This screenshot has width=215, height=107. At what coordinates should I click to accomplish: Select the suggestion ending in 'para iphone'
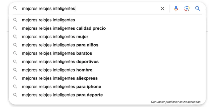click(x=61, y=87)
